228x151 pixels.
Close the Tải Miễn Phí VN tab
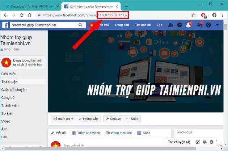coord(58,7)
